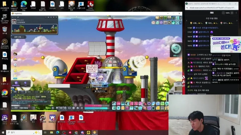Click the balance scale auction icon
This screenshot has height=135, width=241.
click(61, 108)
